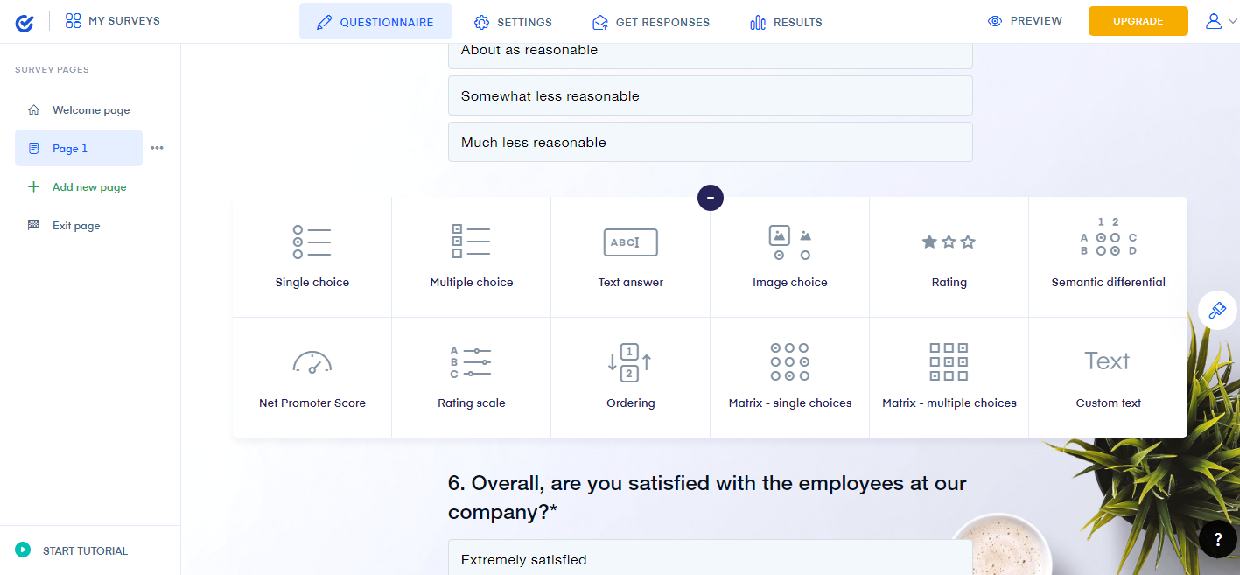Preview the survey
The image size is (1240, 575).
point(1025,21)
